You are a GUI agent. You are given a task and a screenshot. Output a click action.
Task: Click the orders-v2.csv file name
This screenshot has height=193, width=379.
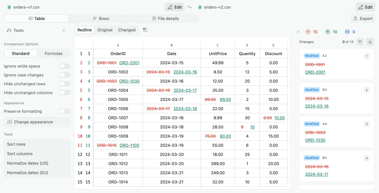coord(217,7)
